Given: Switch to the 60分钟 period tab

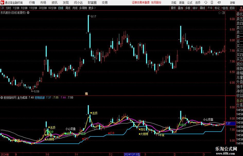Looking at the screenshot, I should (x=52, y=8).
